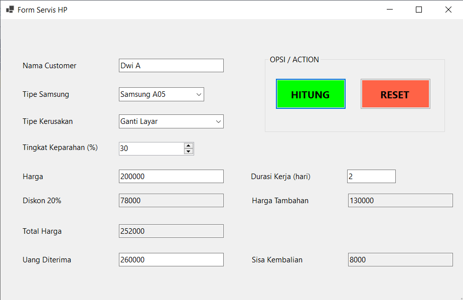The image size is (463, 300).
Task: Expand the Tipe Kerusakan combo box arrow
Action: coord(219,121)
